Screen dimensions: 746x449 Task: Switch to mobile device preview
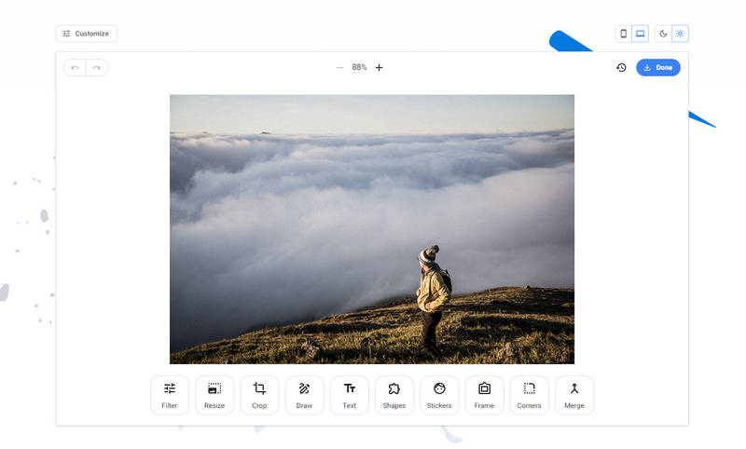623,34
